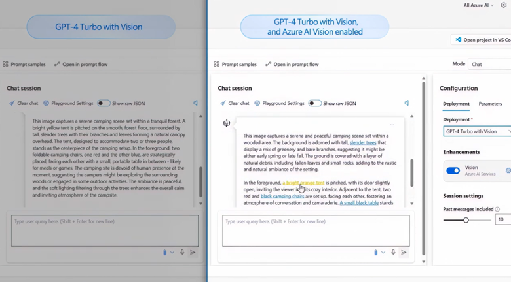Viewport: 511px width, 284px height.
Task: Click attachment paperclip icon in left panel
Action: 164,253
